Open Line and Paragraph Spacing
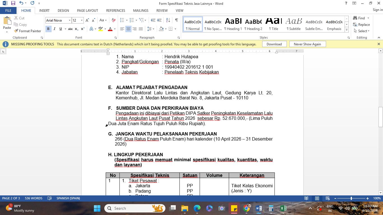The height and width of the screenshot is (215, 383). tap(149, 29)
